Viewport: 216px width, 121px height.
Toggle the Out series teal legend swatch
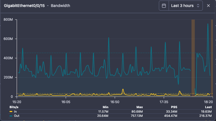11,116
